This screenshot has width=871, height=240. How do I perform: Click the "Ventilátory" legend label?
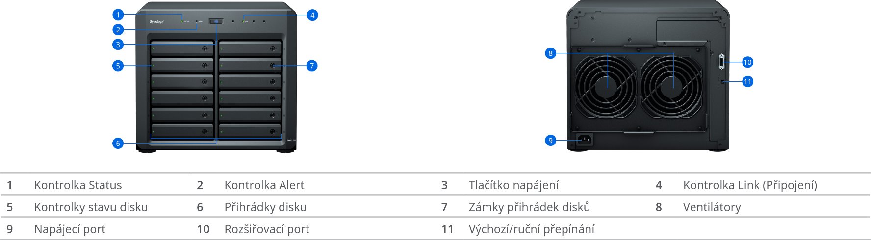(712, 207)
